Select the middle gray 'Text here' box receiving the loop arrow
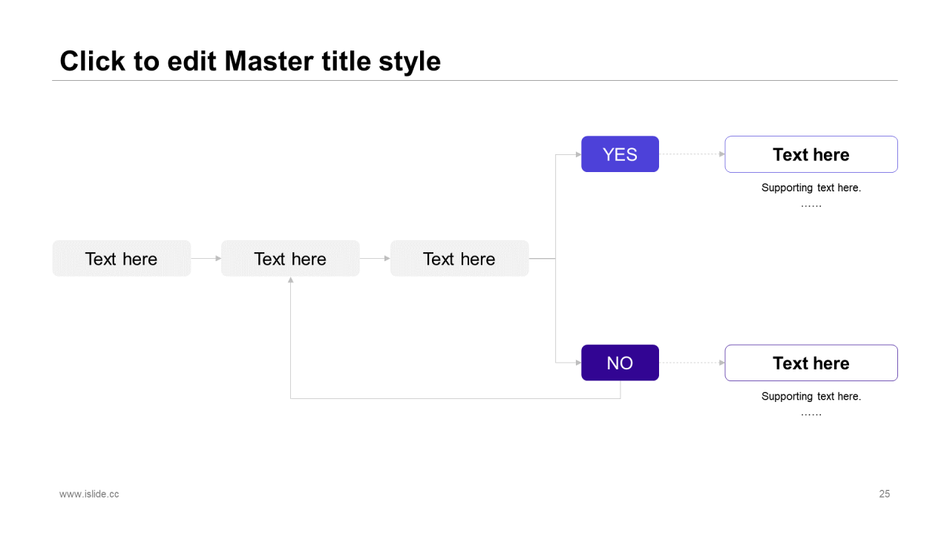Viewport: 950px width, 534px height. (290, 258)
